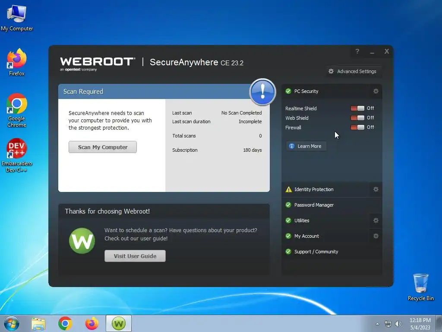
Task: Minimize the Webroot window
Action: [372, 52]
